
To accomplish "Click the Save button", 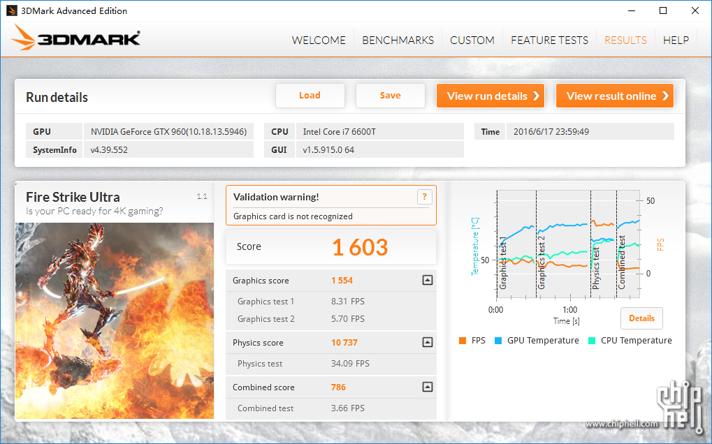I will [391, 96].
